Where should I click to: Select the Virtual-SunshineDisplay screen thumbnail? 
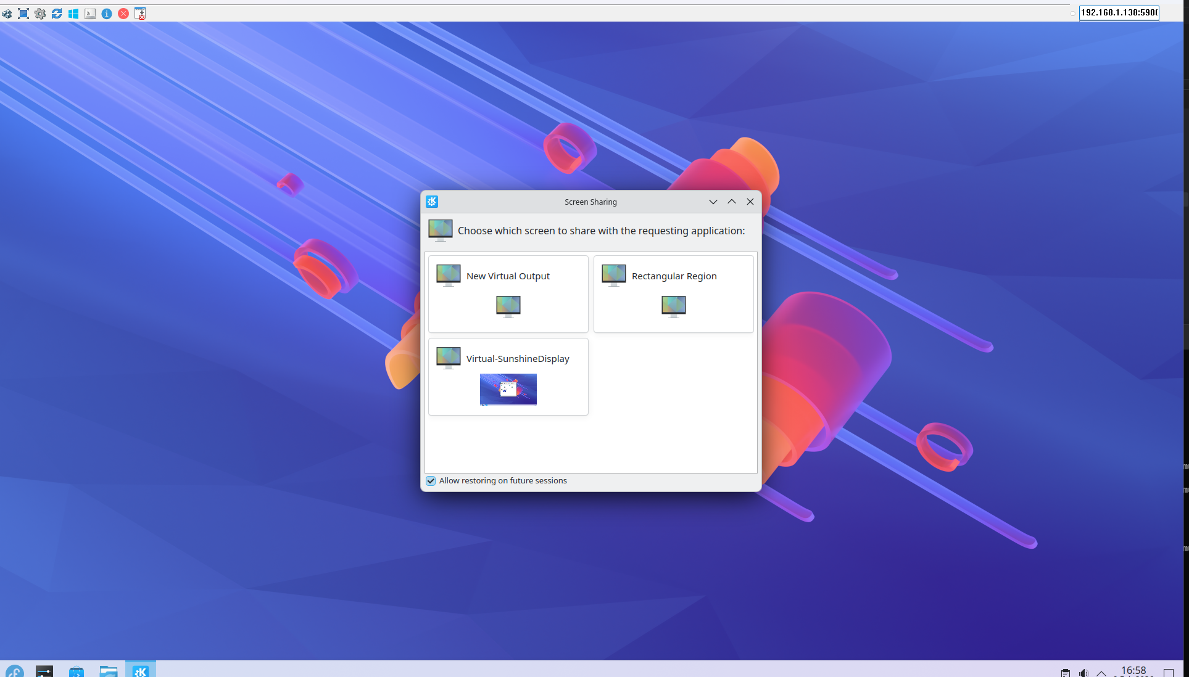[508, 388]
